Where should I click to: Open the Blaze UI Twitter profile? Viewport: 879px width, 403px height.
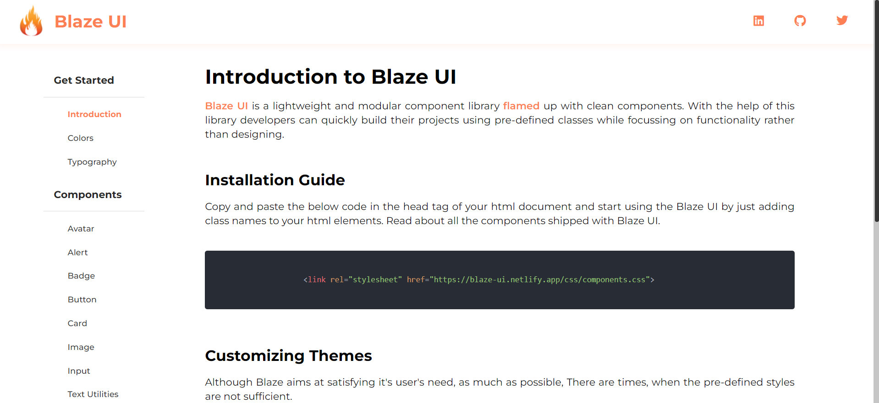842,21
